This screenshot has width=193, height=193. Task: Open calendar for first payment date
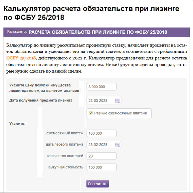[117, 145]
